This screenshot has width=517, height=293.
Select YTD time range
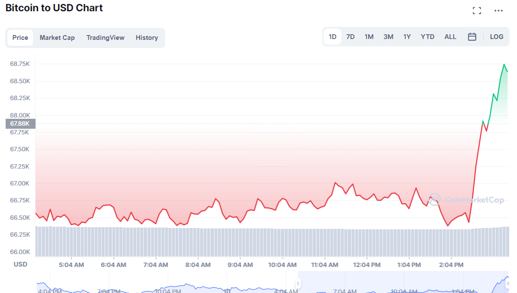pyautogui.click(x=428, y=37)
